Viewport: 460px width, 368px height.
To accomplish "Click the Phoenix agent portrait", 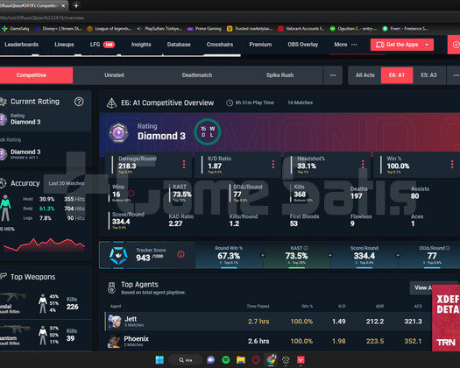I will [x=115, y=341].
